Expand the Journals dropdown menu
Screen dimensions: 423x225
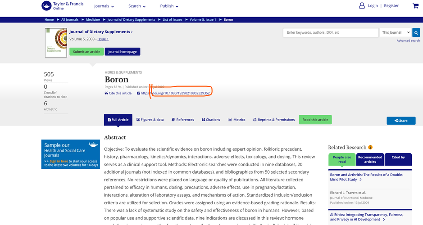pyautogui.click(x=104, y=6)
